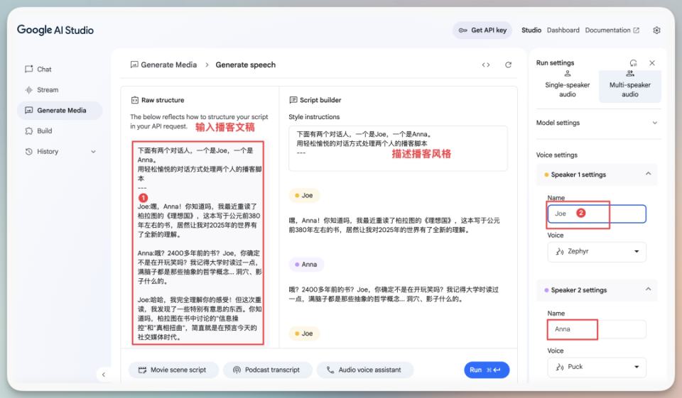Choose the Podcast transcript preset
This screenshot has width=682, height=398.
(268, 370)
